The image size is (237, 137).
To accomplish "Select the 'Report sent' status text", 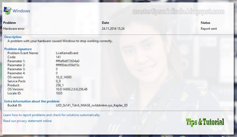I will (x=209, y=29).
